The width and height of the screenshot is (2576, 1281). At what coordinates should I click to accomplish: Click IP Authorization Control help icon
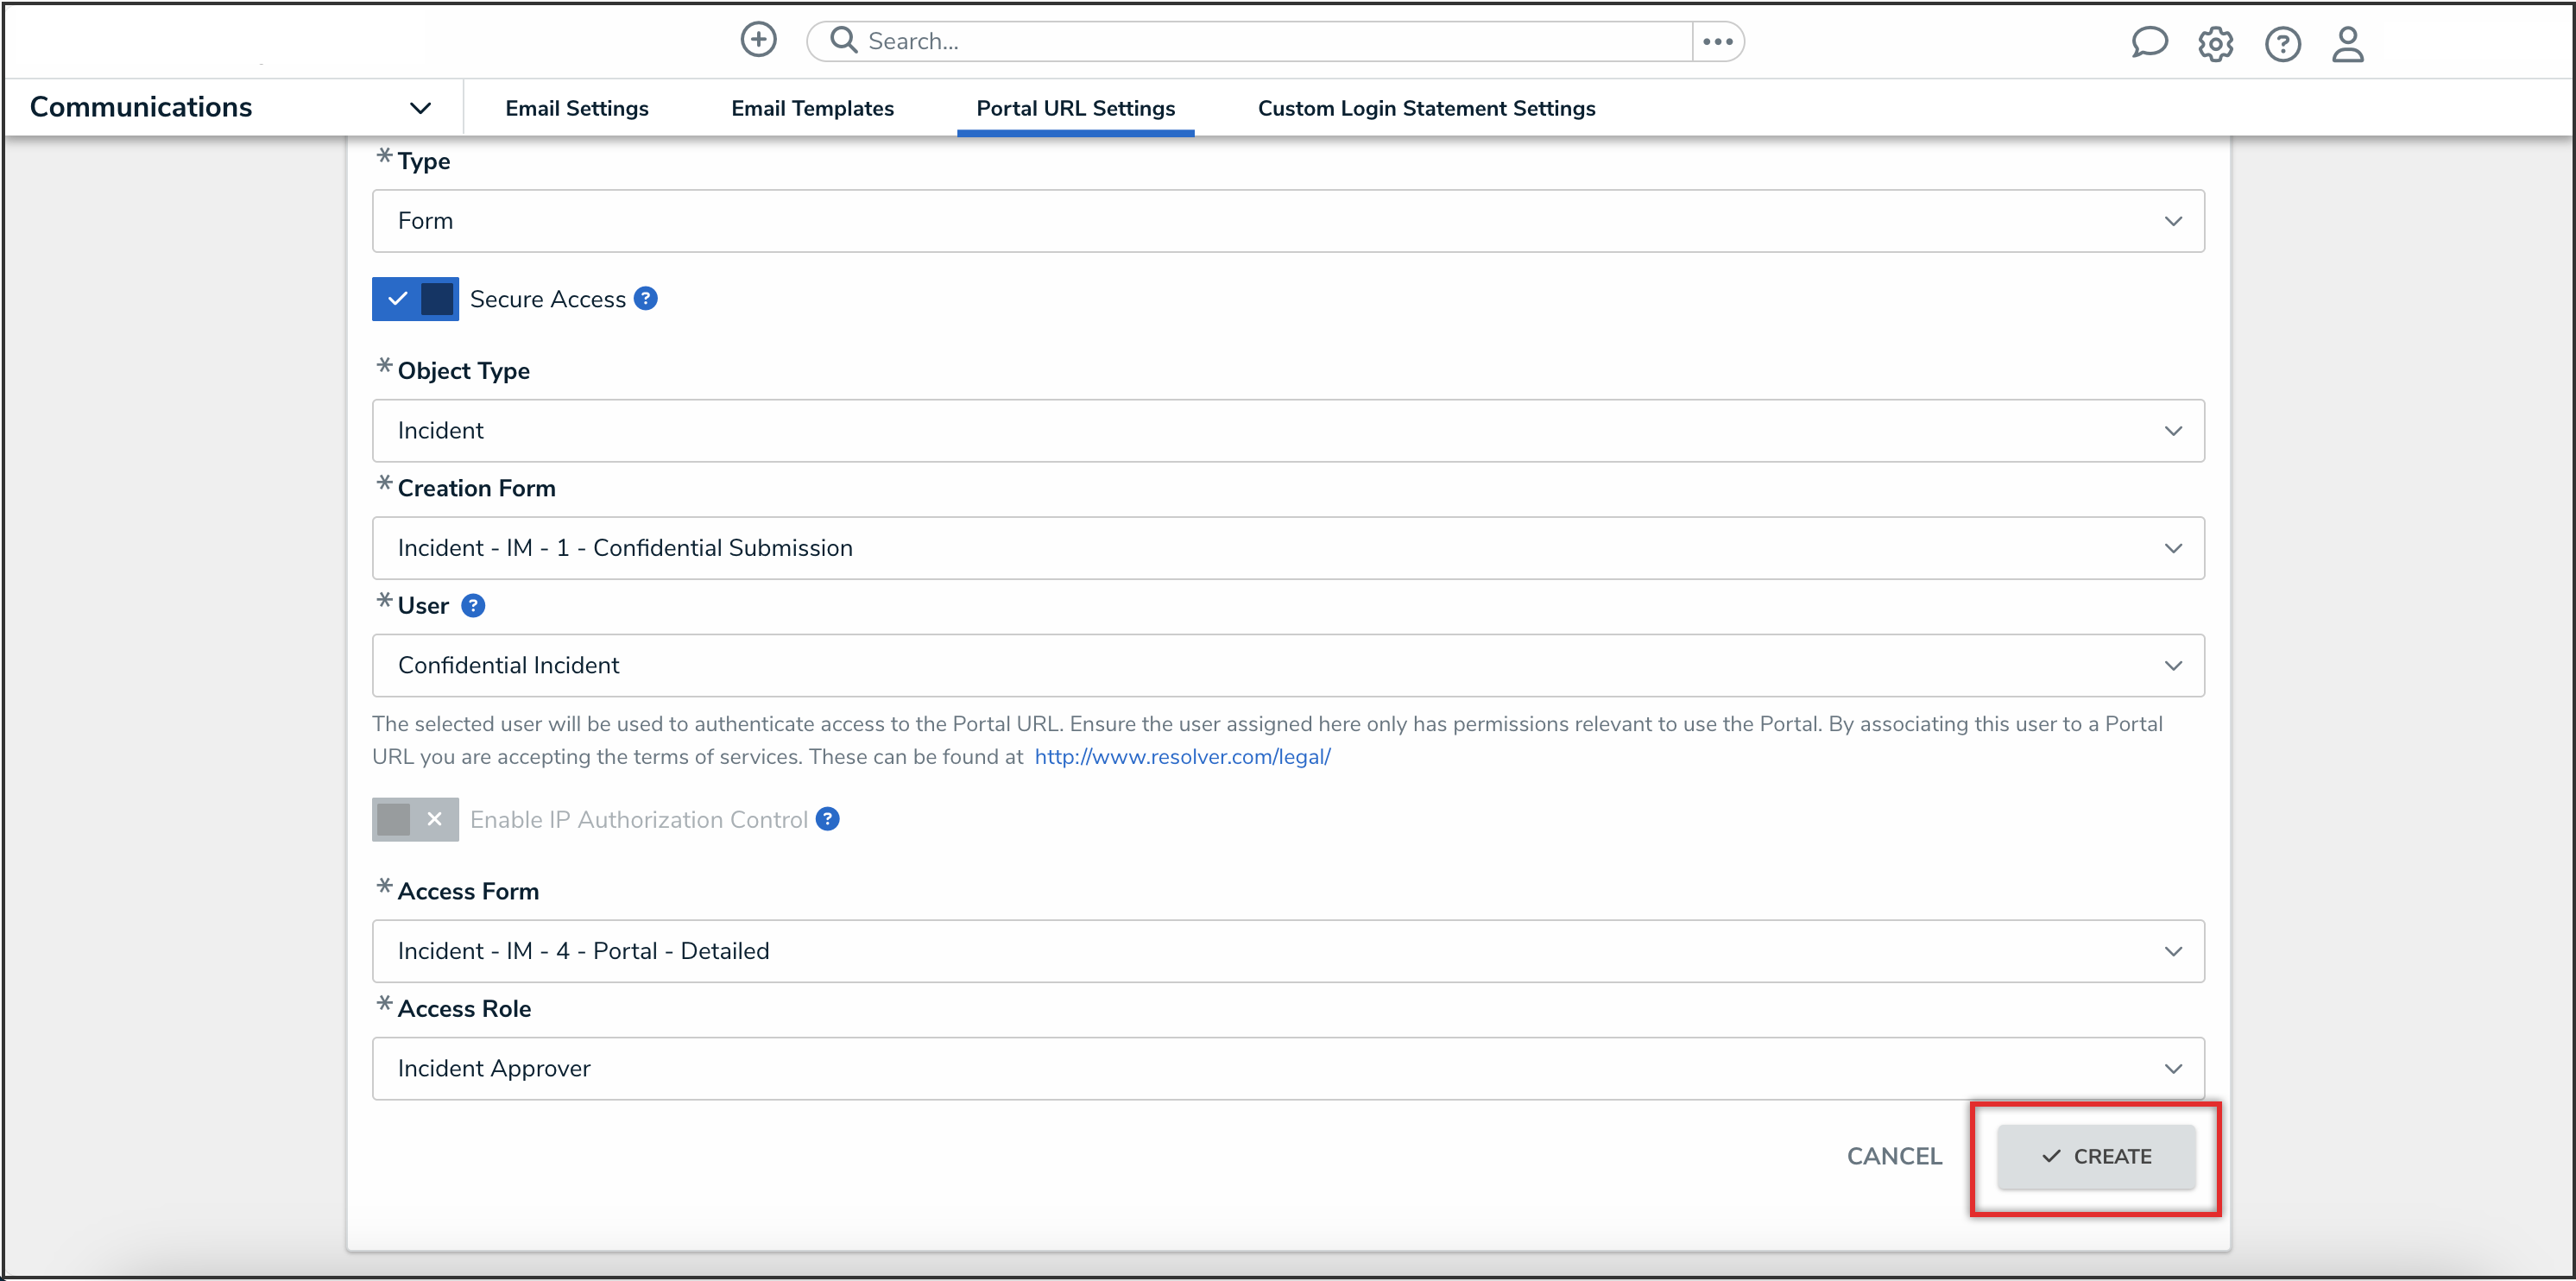[x=827, y=819]
